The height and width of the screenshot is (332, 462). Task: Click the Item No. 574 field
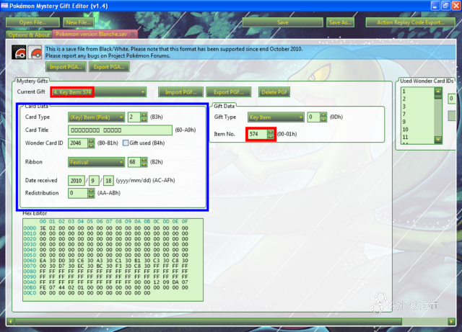[x=257, y=134]
